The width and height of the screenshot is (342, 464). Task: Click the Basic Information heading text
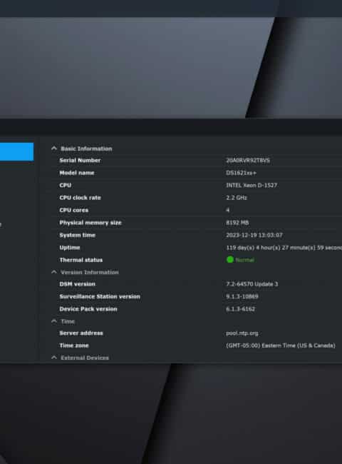(86, 148)
